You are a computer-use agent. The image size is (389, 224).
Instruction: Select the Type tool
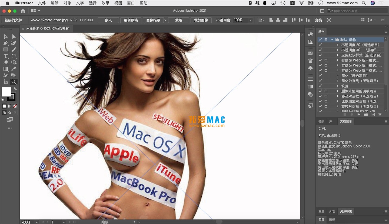pos(6,56)
